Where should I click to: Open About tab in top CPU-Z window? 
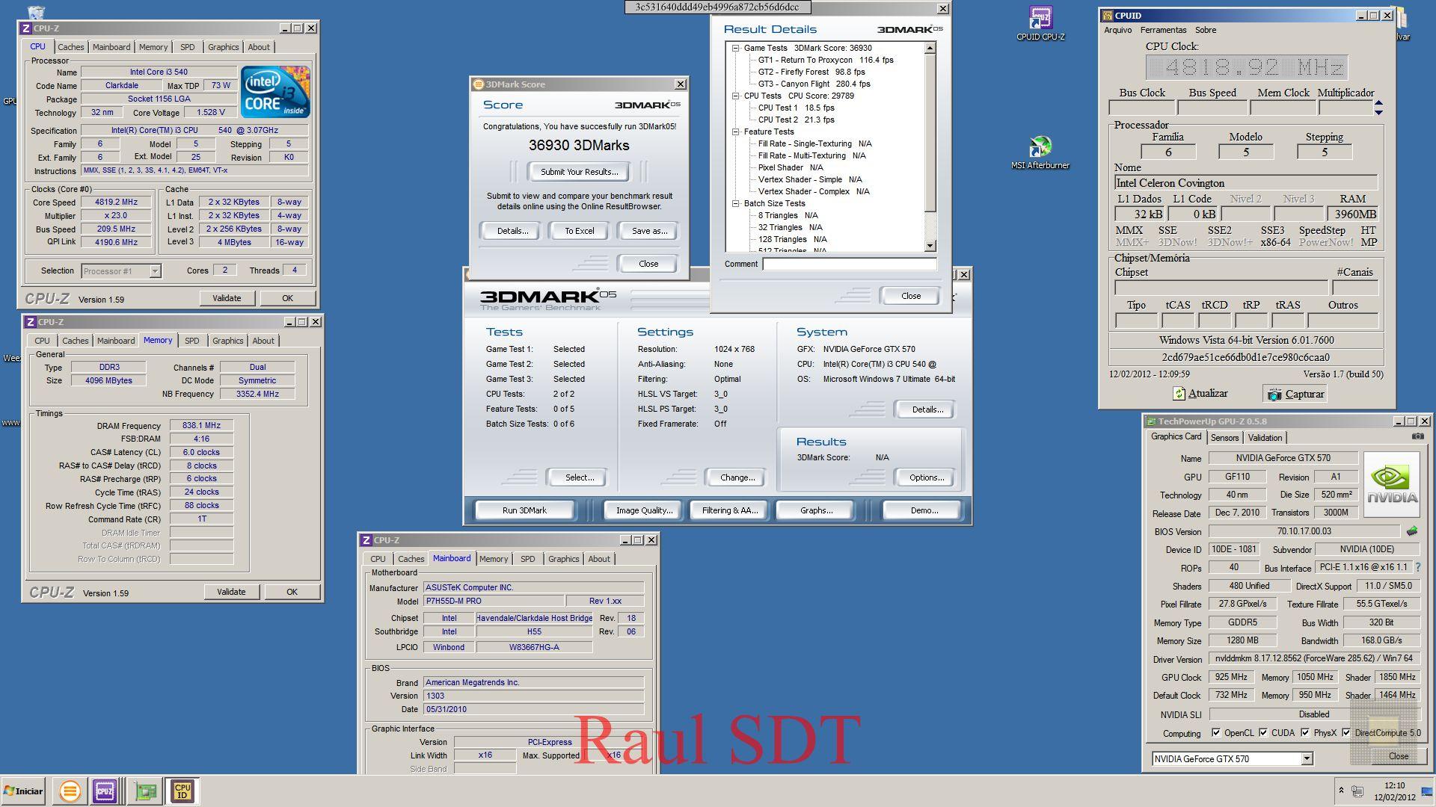[x=259, y=47]
